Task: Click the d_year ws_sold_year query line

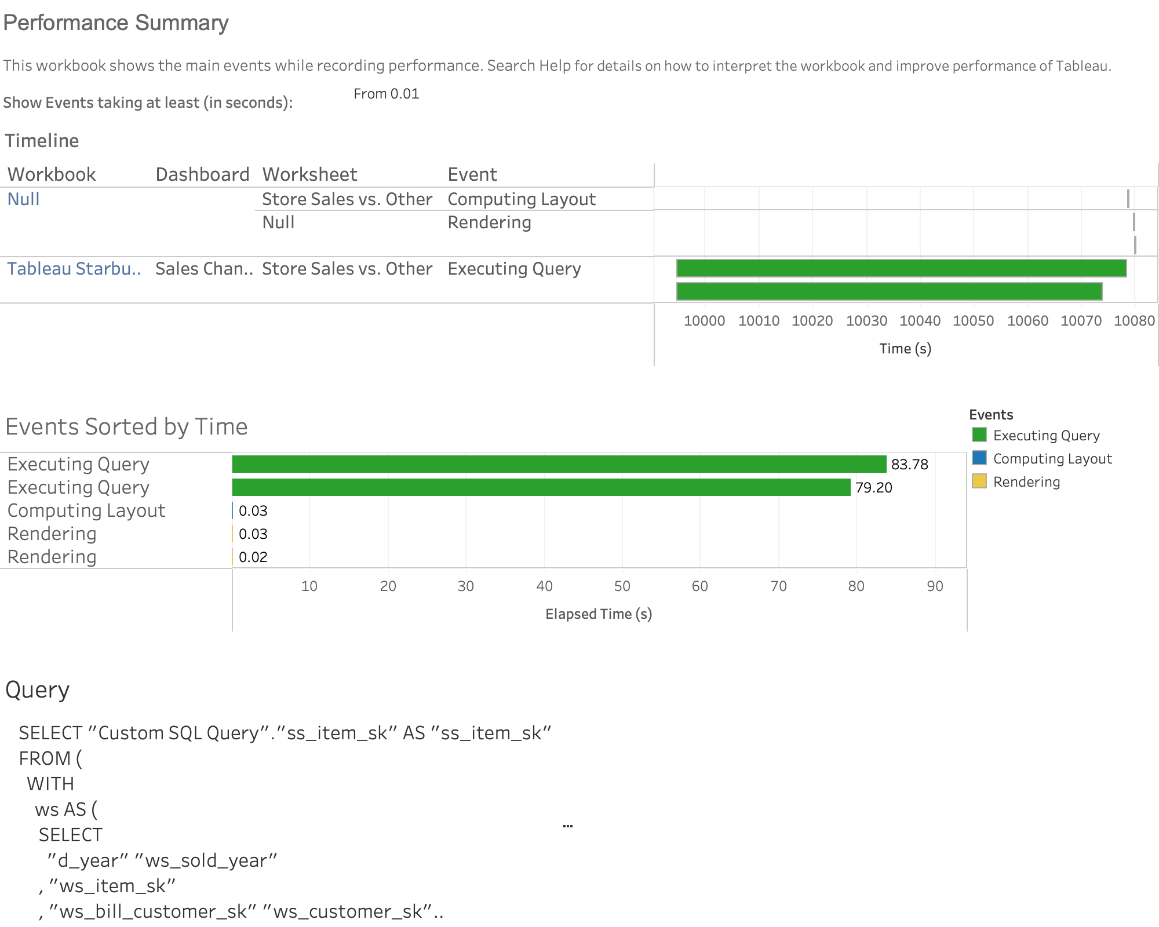Action: coord(162,860)
